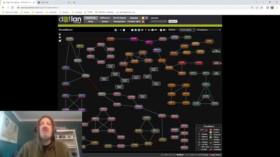The width and height of the screenshot is (280, 157).
Task: Reload the page with the refresh icon
Action: tap(13, 8)
